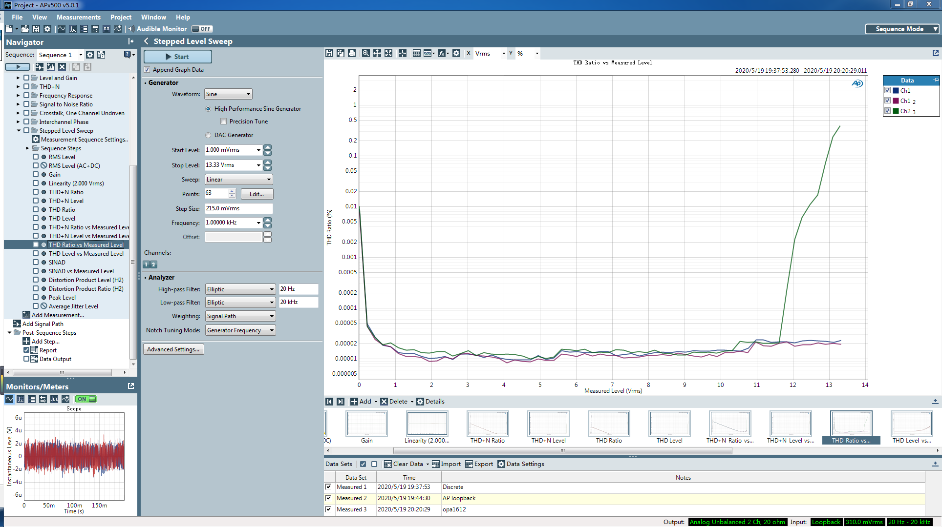Viewport: 942px width, 527px height.
Task: Click Edit... button next to Points
Action: (x=257, y=194)
